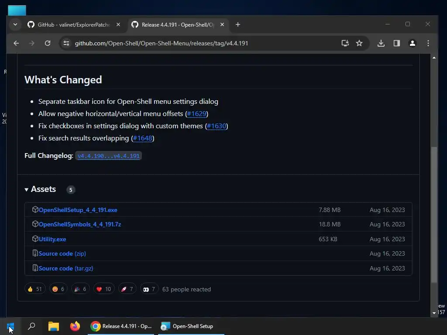The height and width of the screenshot is (335, 447).
Task: Collapse the Assets section triangle
Action: click(27, 190)
